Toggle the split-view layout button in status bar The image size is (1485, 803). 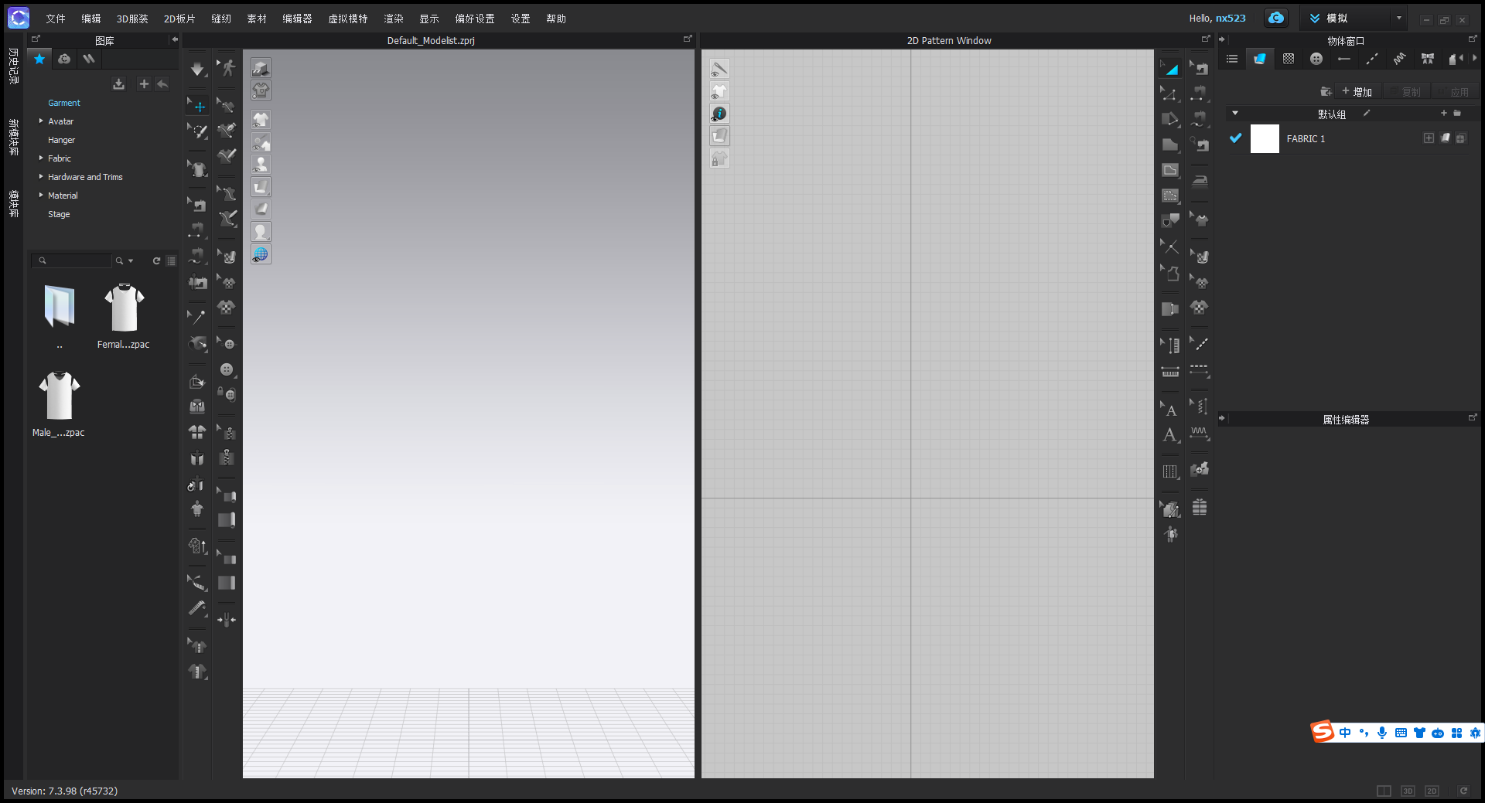[x=1384, y=791]
